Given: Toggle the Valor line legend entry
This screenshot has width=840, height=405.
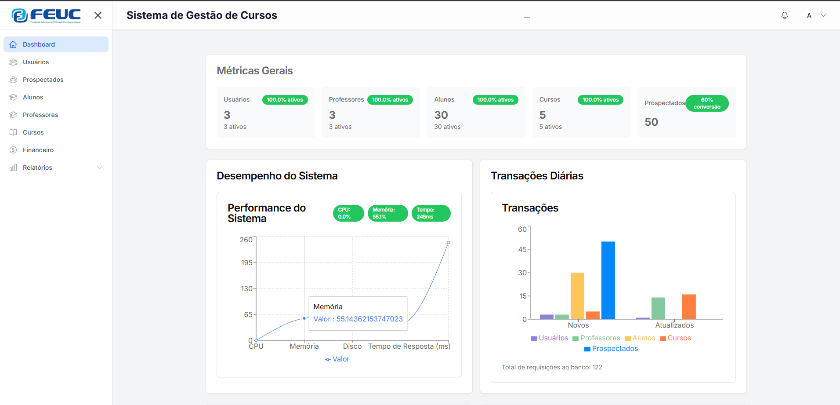Looking at the screenshot, I should (x=337, y=359).
